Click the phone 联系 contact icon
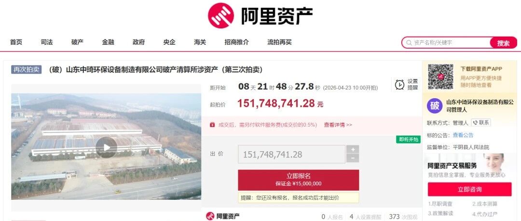The height and width of the screenshot is (221, 521). (481, 122)
